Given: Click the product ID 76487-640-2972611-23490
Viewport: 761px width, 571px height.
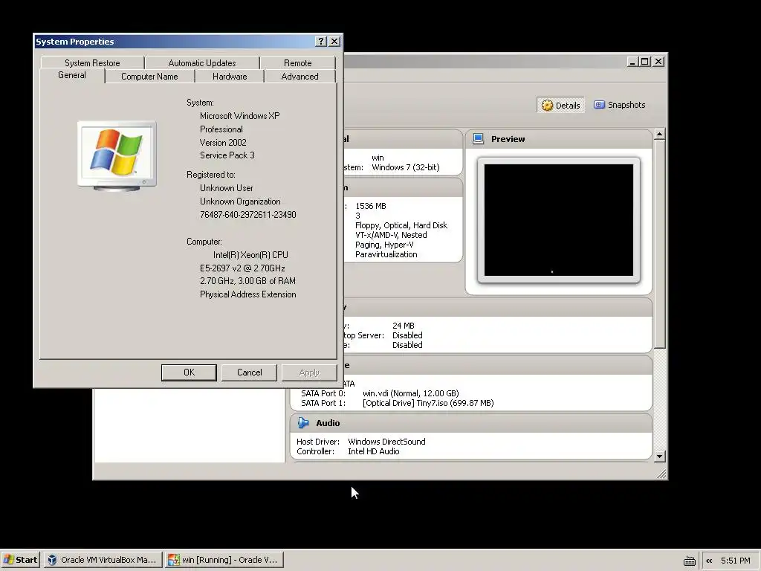Looking at the screenshot, I should pyautogui.click(x=248, y=215).
